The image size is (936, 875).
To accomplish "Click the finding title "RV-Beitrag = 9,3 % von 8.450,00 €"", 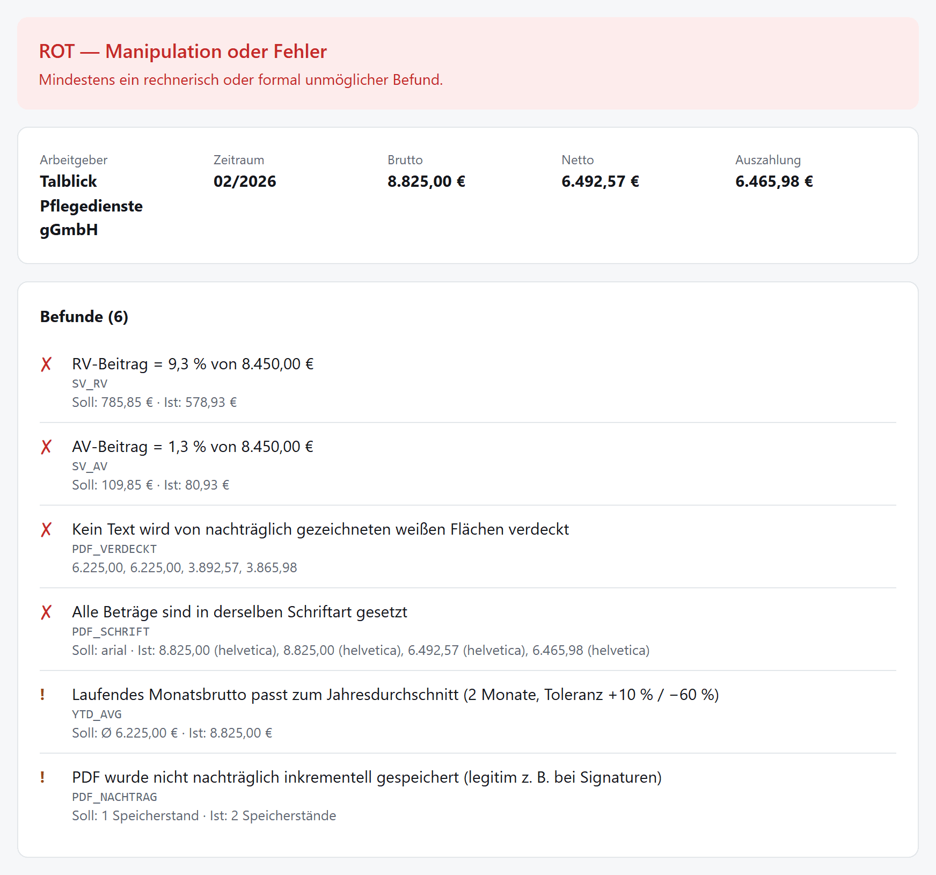I will point(193,364).
